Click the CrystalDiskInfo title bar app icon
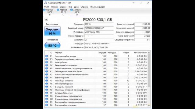The width and height of the screenshot is (195, 109). point(46,3)
